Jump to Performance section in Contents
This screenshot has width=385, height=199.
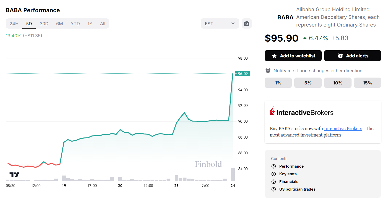coord(291,166)
